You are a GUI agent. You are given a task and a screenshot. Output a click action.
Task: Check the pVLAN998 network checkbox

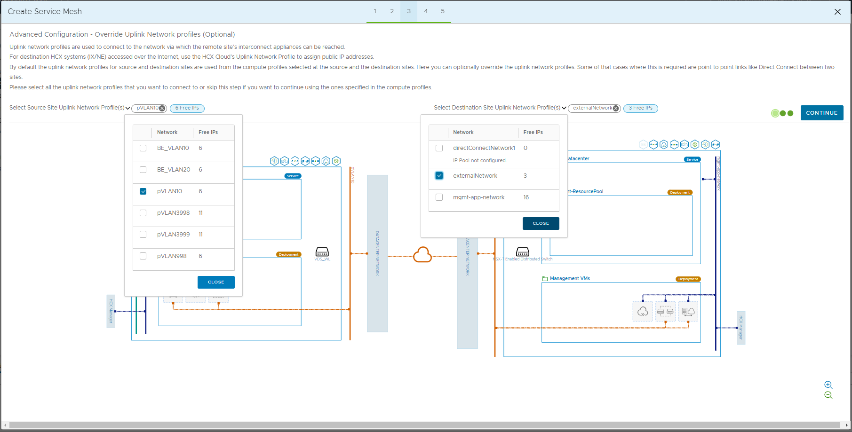coord(143,256)
